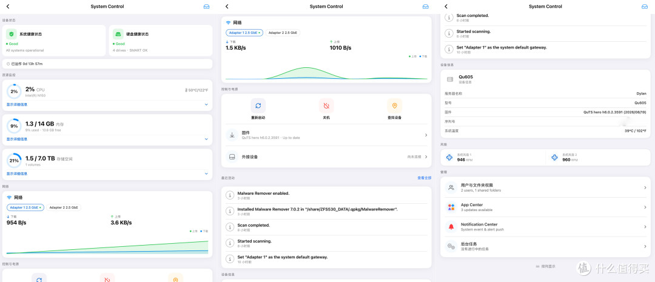The height and width of the screenshot is (282, 655).
Task: Tap the info icon beside 'Installed Malware Remover 7.0.2'
Action: pos(229,211)
